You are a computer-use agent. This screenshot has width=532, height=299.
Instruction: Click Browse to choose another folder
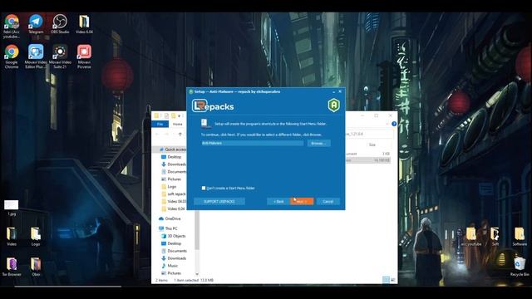tap(319, 144)
